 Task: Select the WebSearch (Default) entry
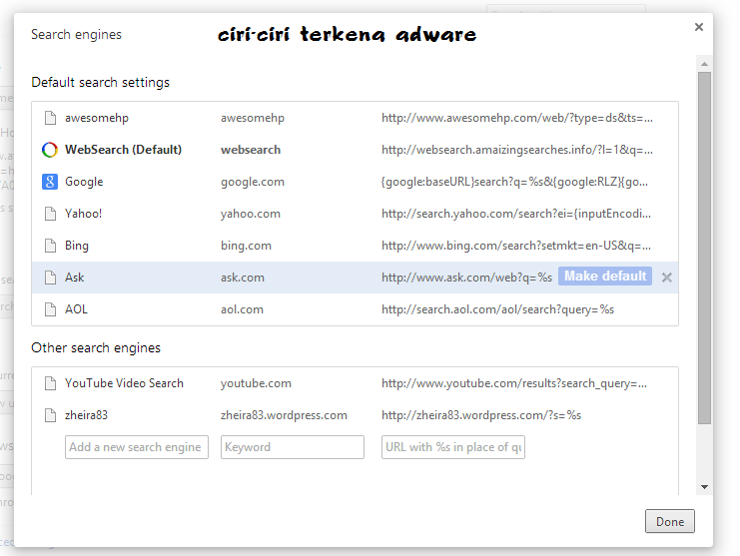click(x=123, y=150)
